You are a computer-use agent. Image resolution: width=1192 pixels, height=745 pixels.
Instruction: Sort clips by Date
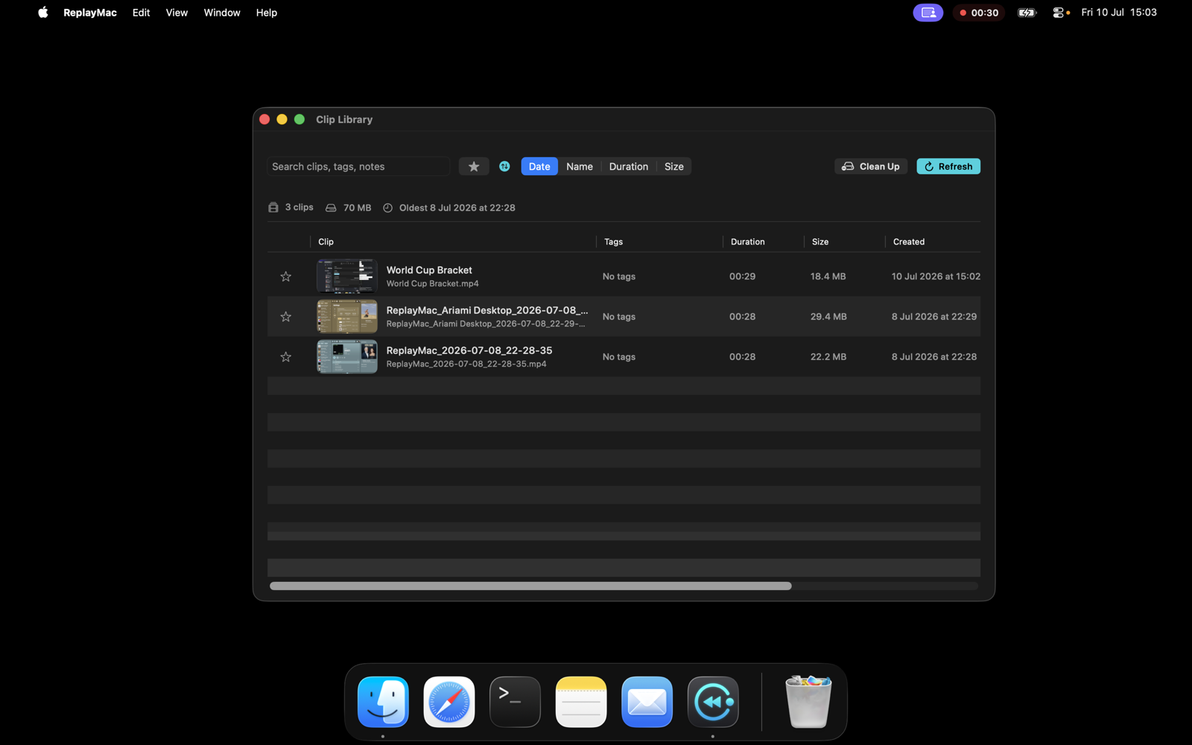point(539,166)
